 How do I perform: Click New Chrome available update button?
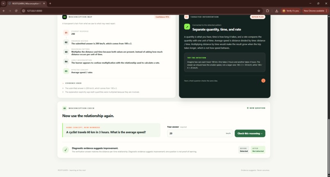pyautogui.click(x=315, y=11)
